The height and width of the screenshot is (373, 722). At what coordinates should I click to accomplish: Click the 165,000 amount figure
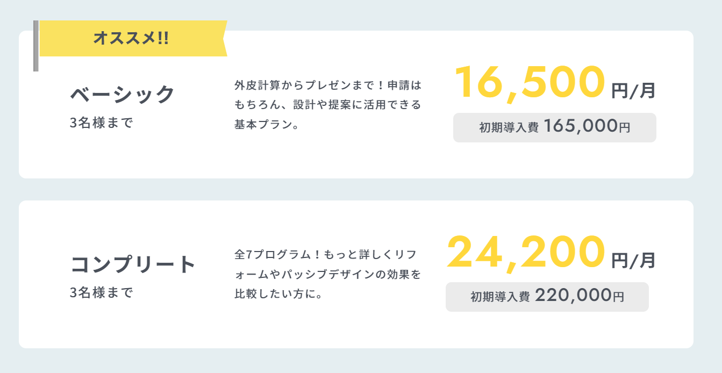click(580, 126)
